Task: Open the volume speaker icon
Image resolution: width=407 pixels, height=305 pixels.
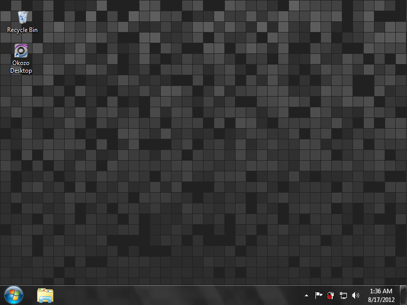Action: pyautogui.click(x=355, y=295)
